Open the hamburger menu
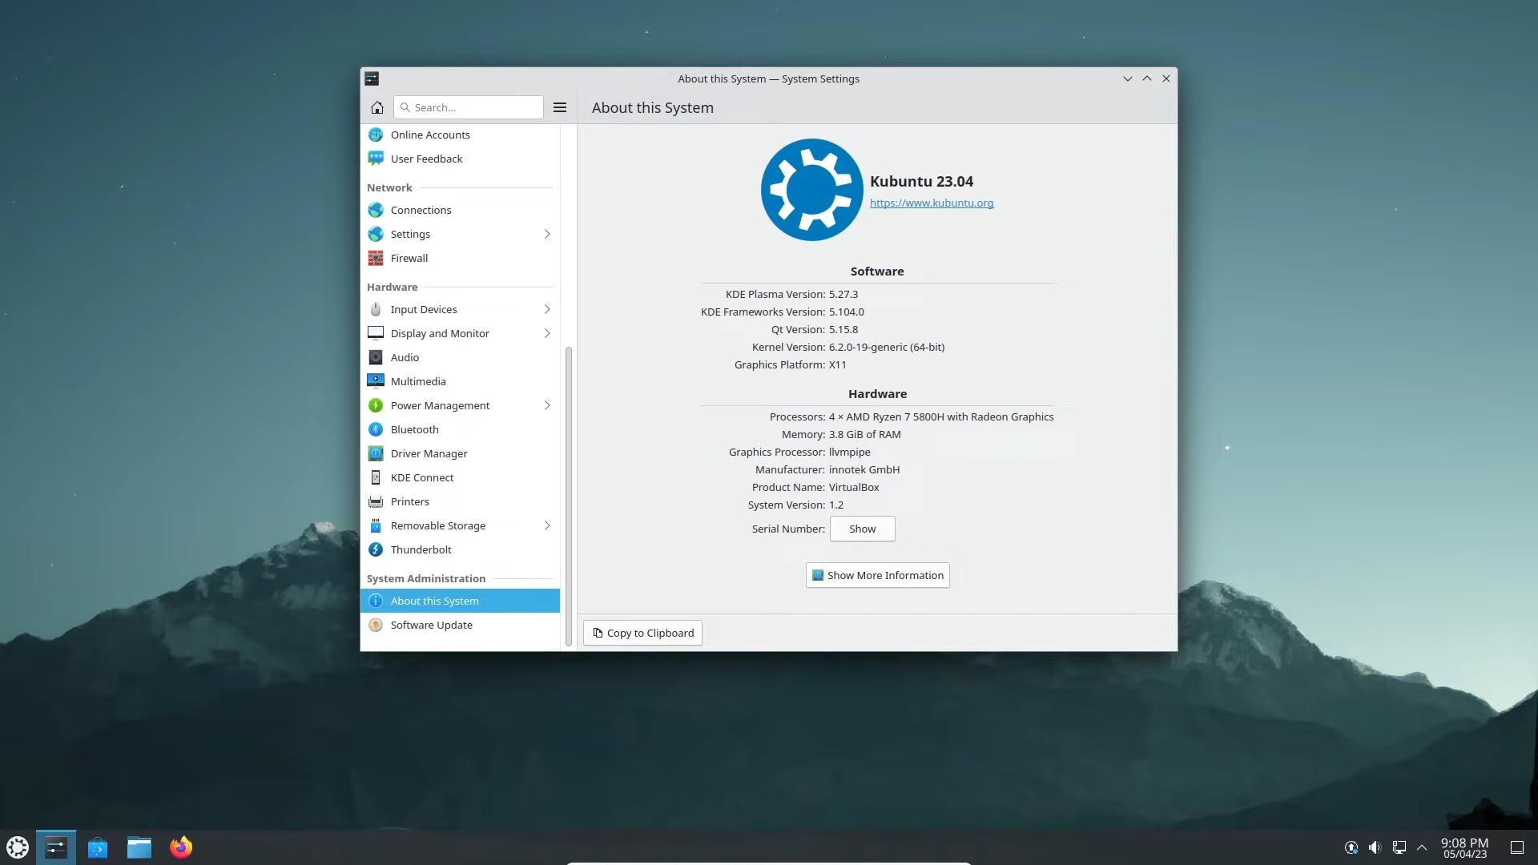This screenshot has width=1538, height=865. coord(559,107)
